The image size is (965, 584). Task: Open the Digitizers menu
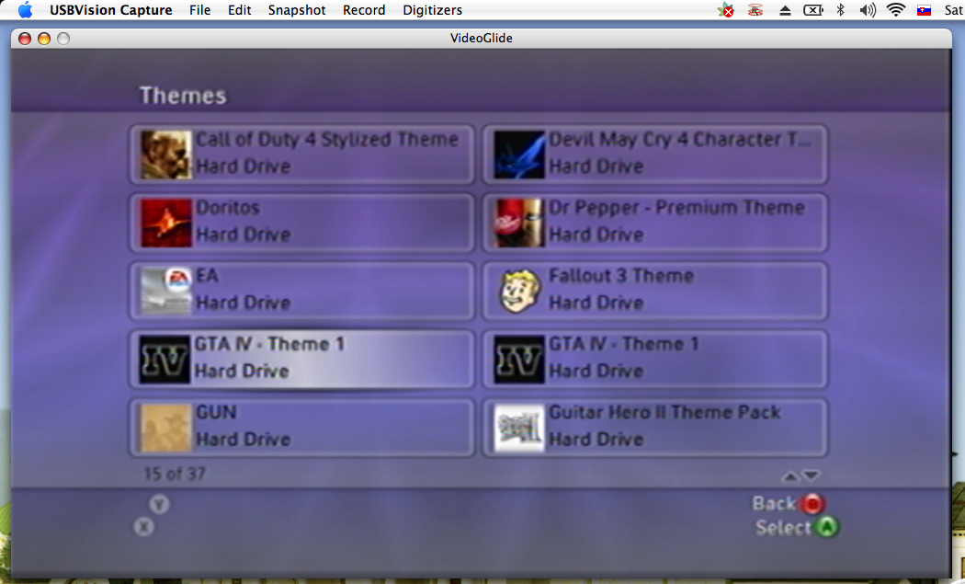click(x=432, y=10)
